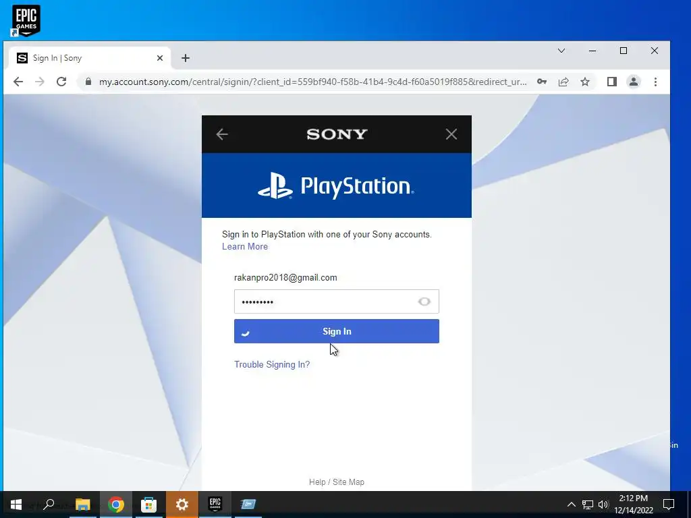Screen dimensions: 691x518
Task: Click the PlayStation logo banner
Action: (336, 185)
